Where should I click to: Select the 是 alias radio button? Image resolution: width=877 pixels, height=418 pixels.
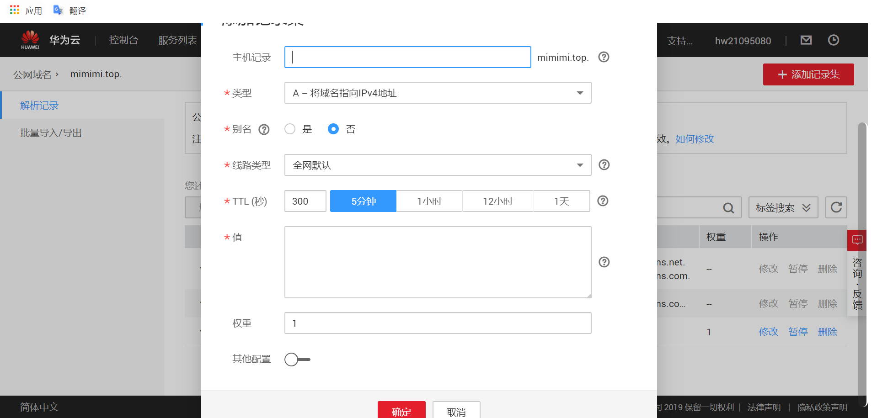coord(289,129)
